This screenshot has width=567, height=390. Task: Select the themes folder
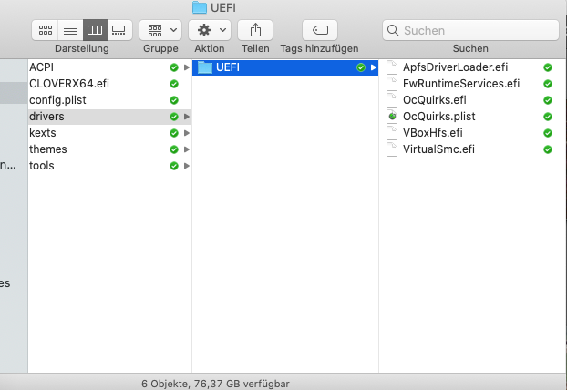click(x=109, y=149)
